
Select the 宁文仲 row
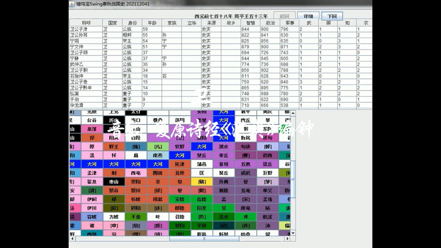(221, 47)
